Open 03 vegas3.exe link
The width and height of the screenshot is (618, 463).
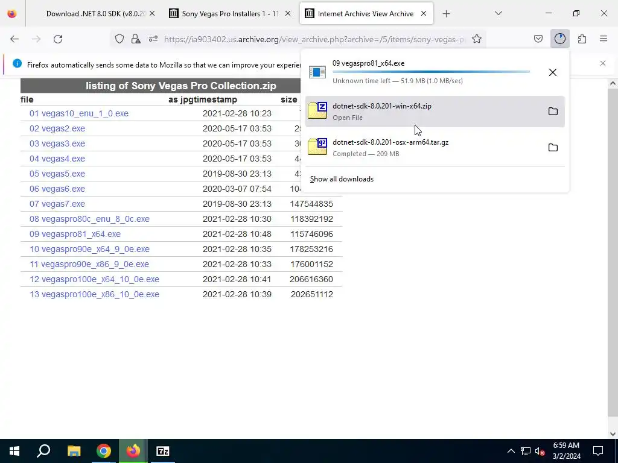57,143
